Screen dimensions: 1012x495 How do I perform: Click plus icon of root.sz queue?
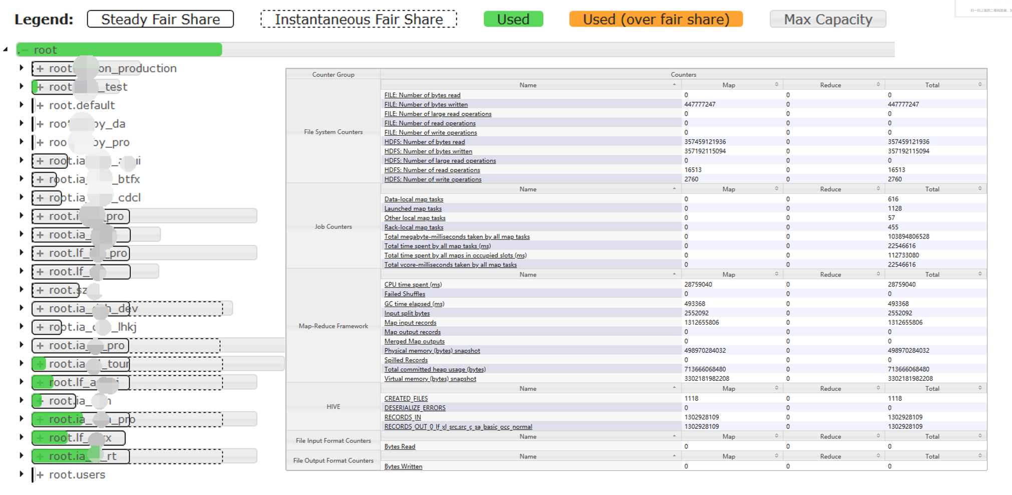pyautogui.click(x=40, y=290)
